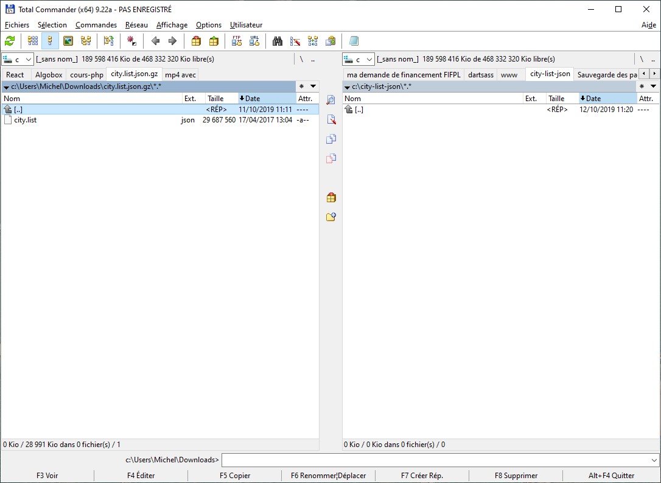
Task: Expand the command line history dropdown
Action: [654, 460]
